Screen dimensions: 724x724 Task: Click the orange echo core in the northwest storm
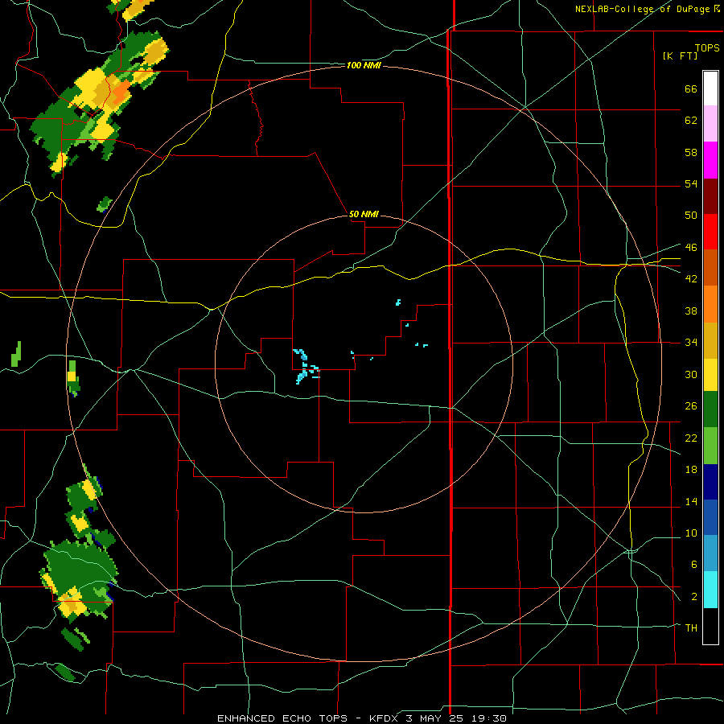tap(121, 91)
